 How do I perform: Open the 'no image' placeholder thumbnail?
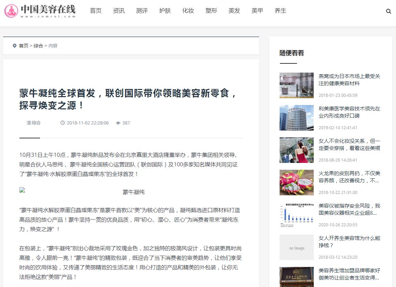[x=297, y=247]
